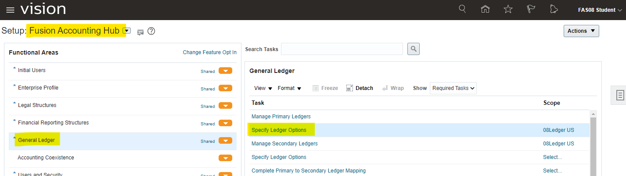Open the Show Required Tasks combo box
The image size is (626, 176).
click(453, 88)
